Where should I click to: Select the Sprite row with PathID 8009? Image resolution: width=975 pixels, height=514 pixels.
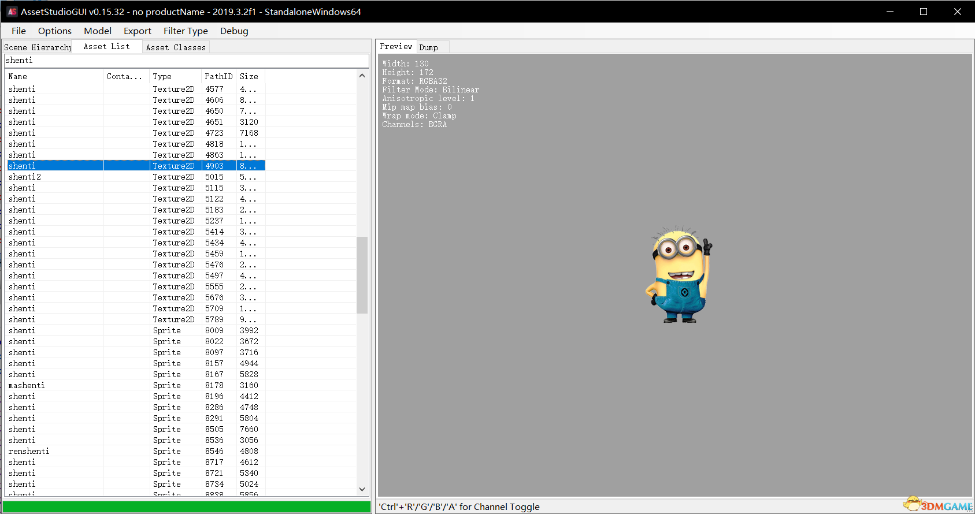[x=136, y=330]
